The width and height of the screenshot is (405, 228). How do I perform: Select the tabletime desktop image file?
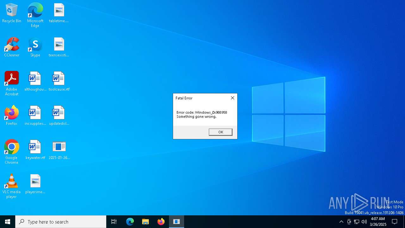coord(59,13)
